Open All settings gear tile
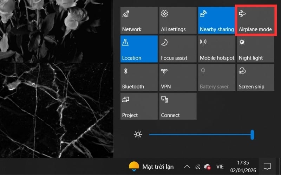 [x=177, y=21]
